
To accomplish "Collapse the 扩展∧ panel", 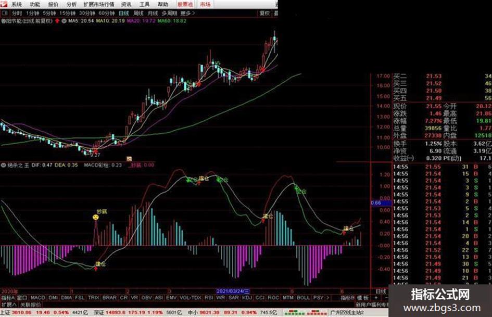I will (9, 305).
